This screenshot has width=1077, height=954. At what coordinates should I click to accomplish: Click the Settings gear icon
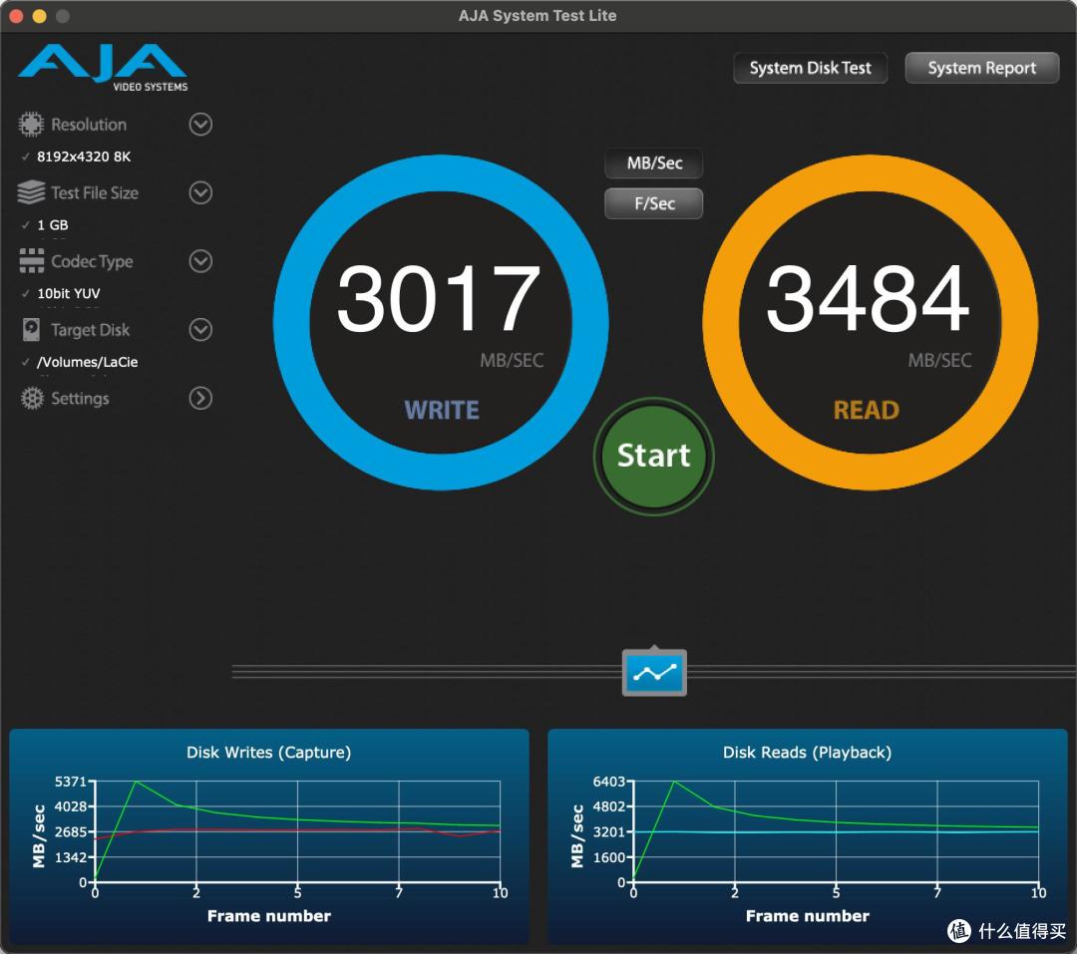tap(32, 399)
